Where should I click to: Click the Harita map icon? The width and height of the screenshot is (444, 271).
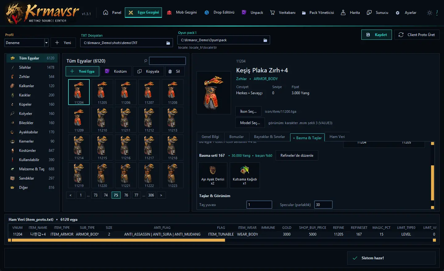point(343,13)
